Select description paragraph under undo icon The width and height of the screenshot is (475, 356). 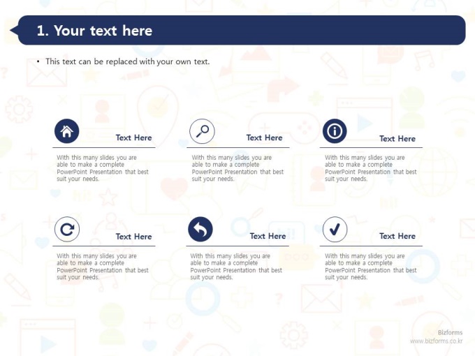point(236,267)
